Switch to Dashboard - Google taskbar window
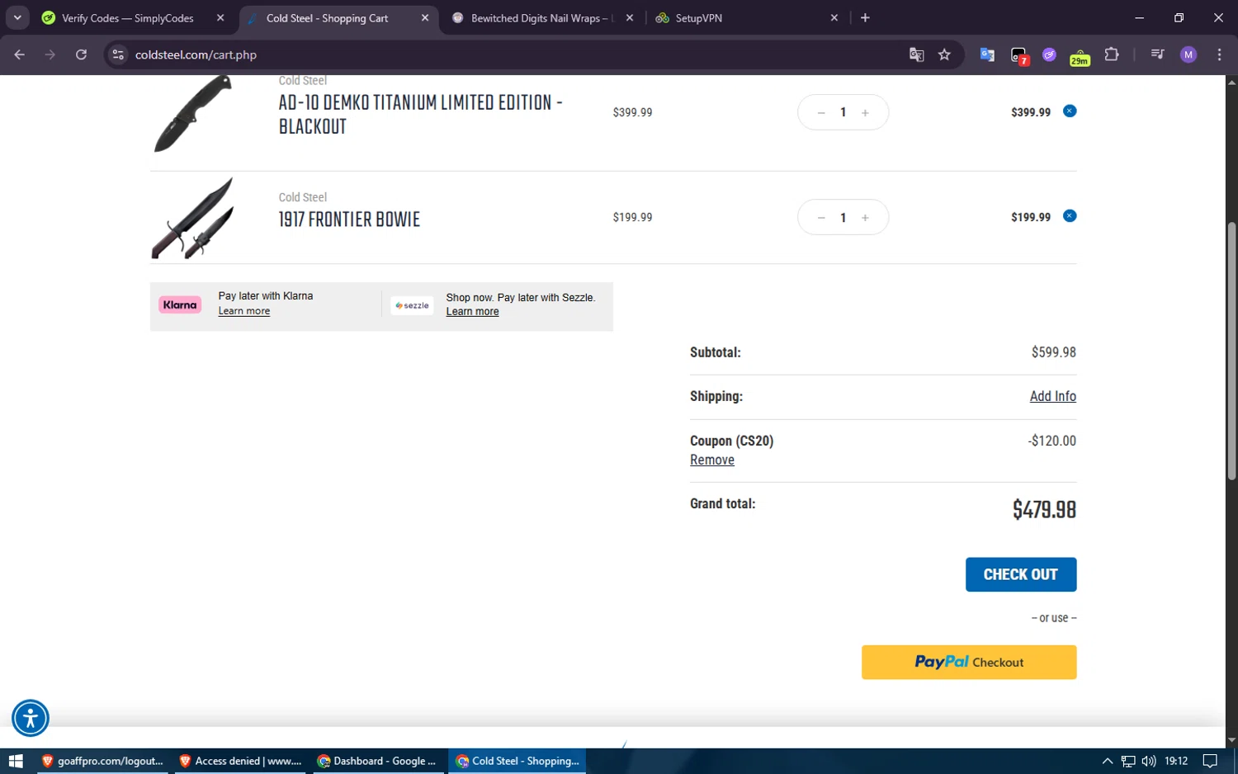1238x774 pixels. (x=377, y=761)
